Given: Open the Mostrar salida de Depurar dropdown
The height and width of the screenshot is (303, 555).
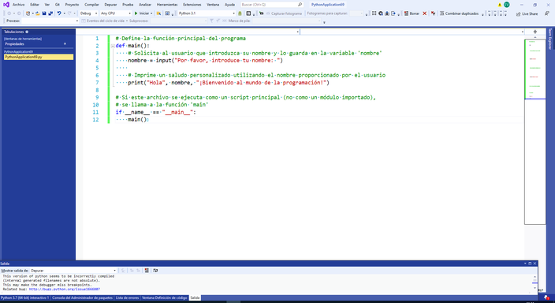Looking at the screenshot, I should [73, 271].
